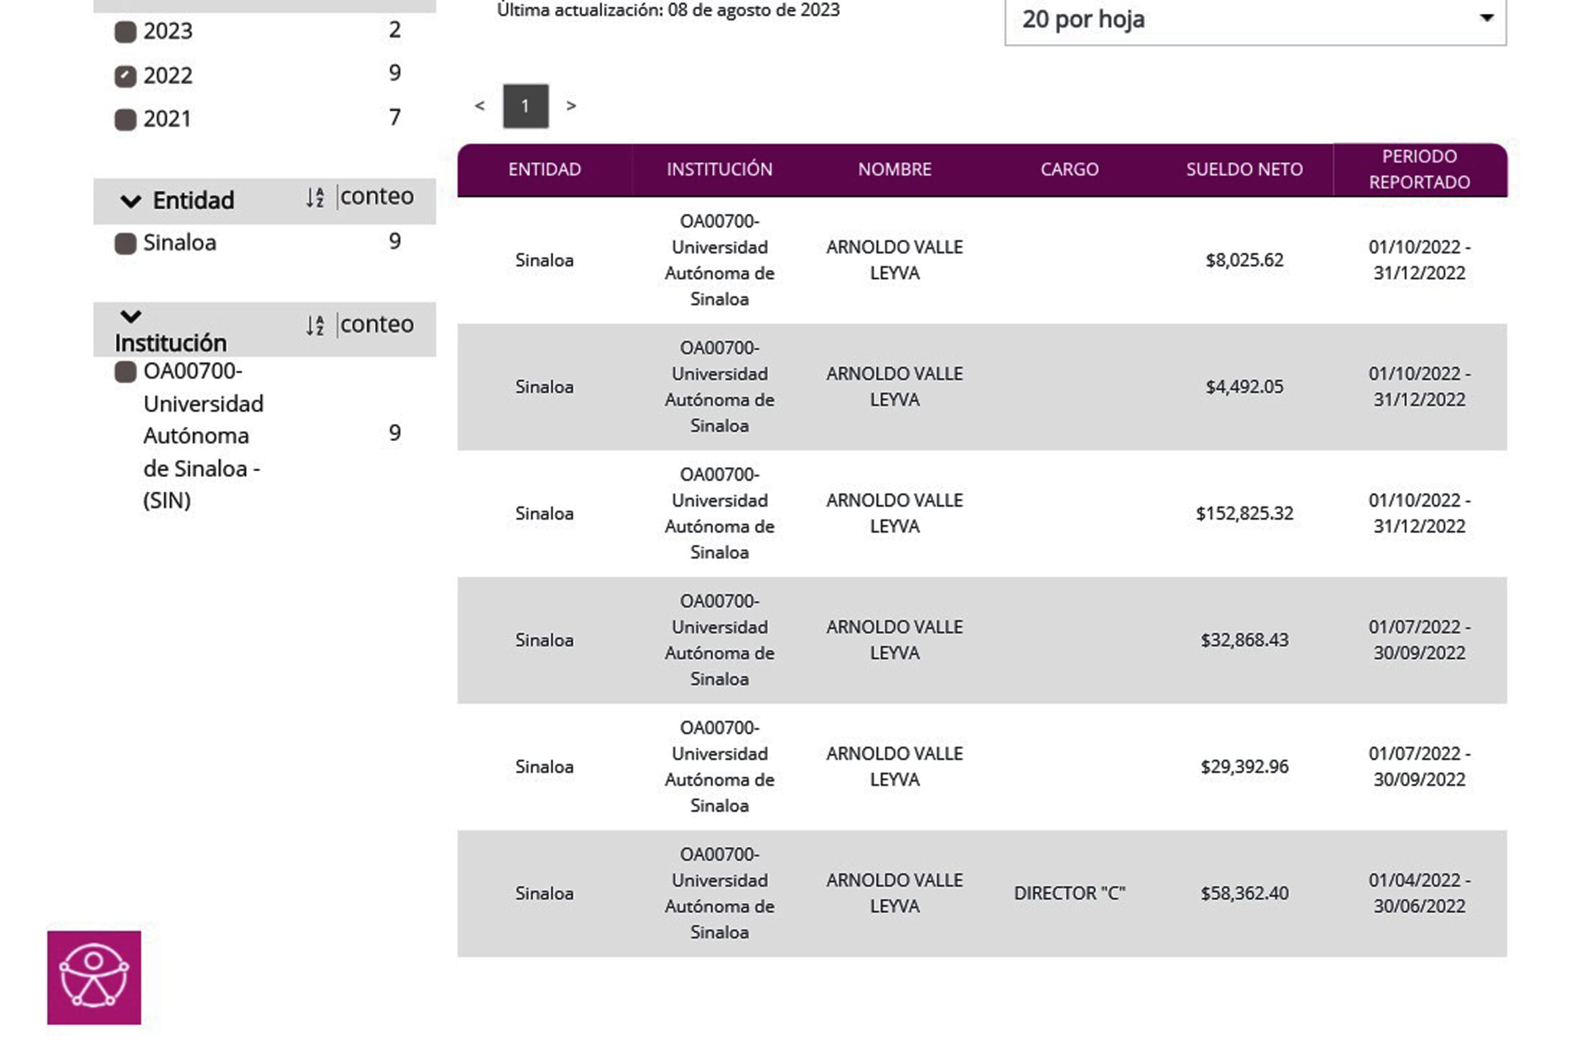1592x1052 pixels.
Task: Go to next results page arrow
Action: click(571, 105)
